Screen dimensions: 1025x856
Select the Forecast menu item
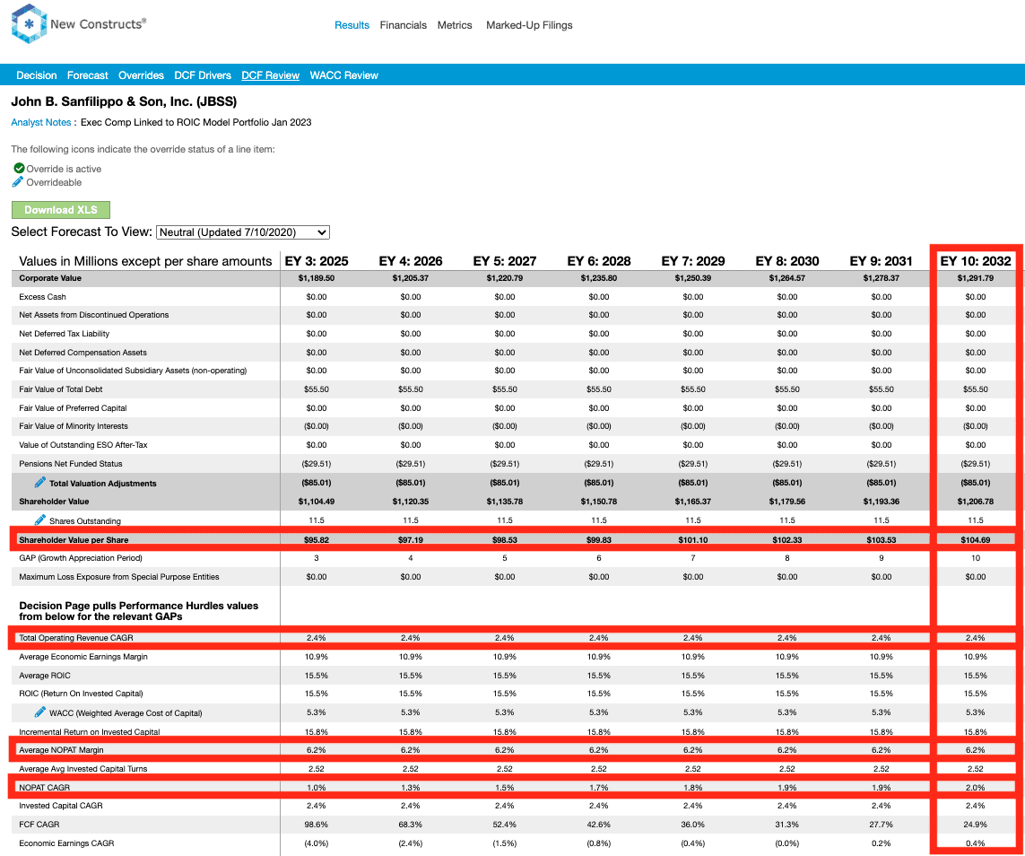[x=88, y=75]
